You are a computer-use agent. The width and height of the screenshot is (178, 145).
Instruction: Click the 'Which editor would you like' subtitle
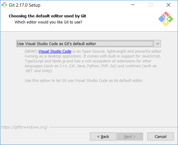coord(48,22)
